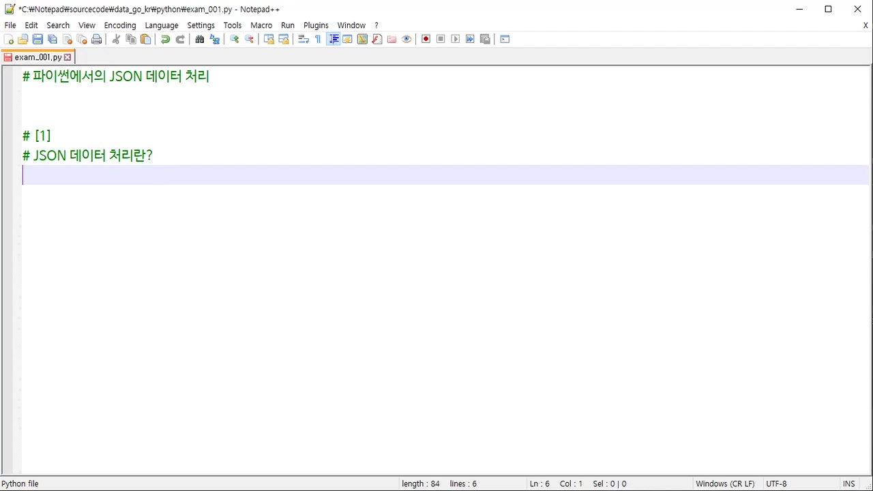Select the exam_001.py tab

click(38, 57)
